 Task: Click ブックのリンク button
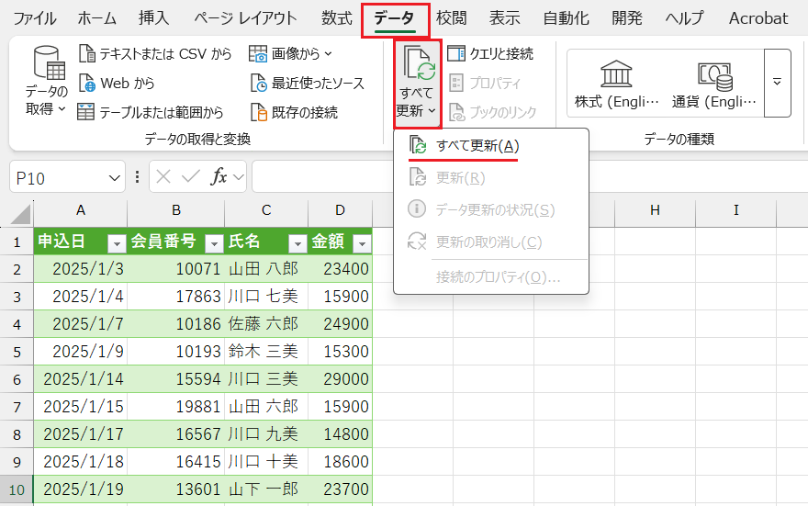(493, 112)
